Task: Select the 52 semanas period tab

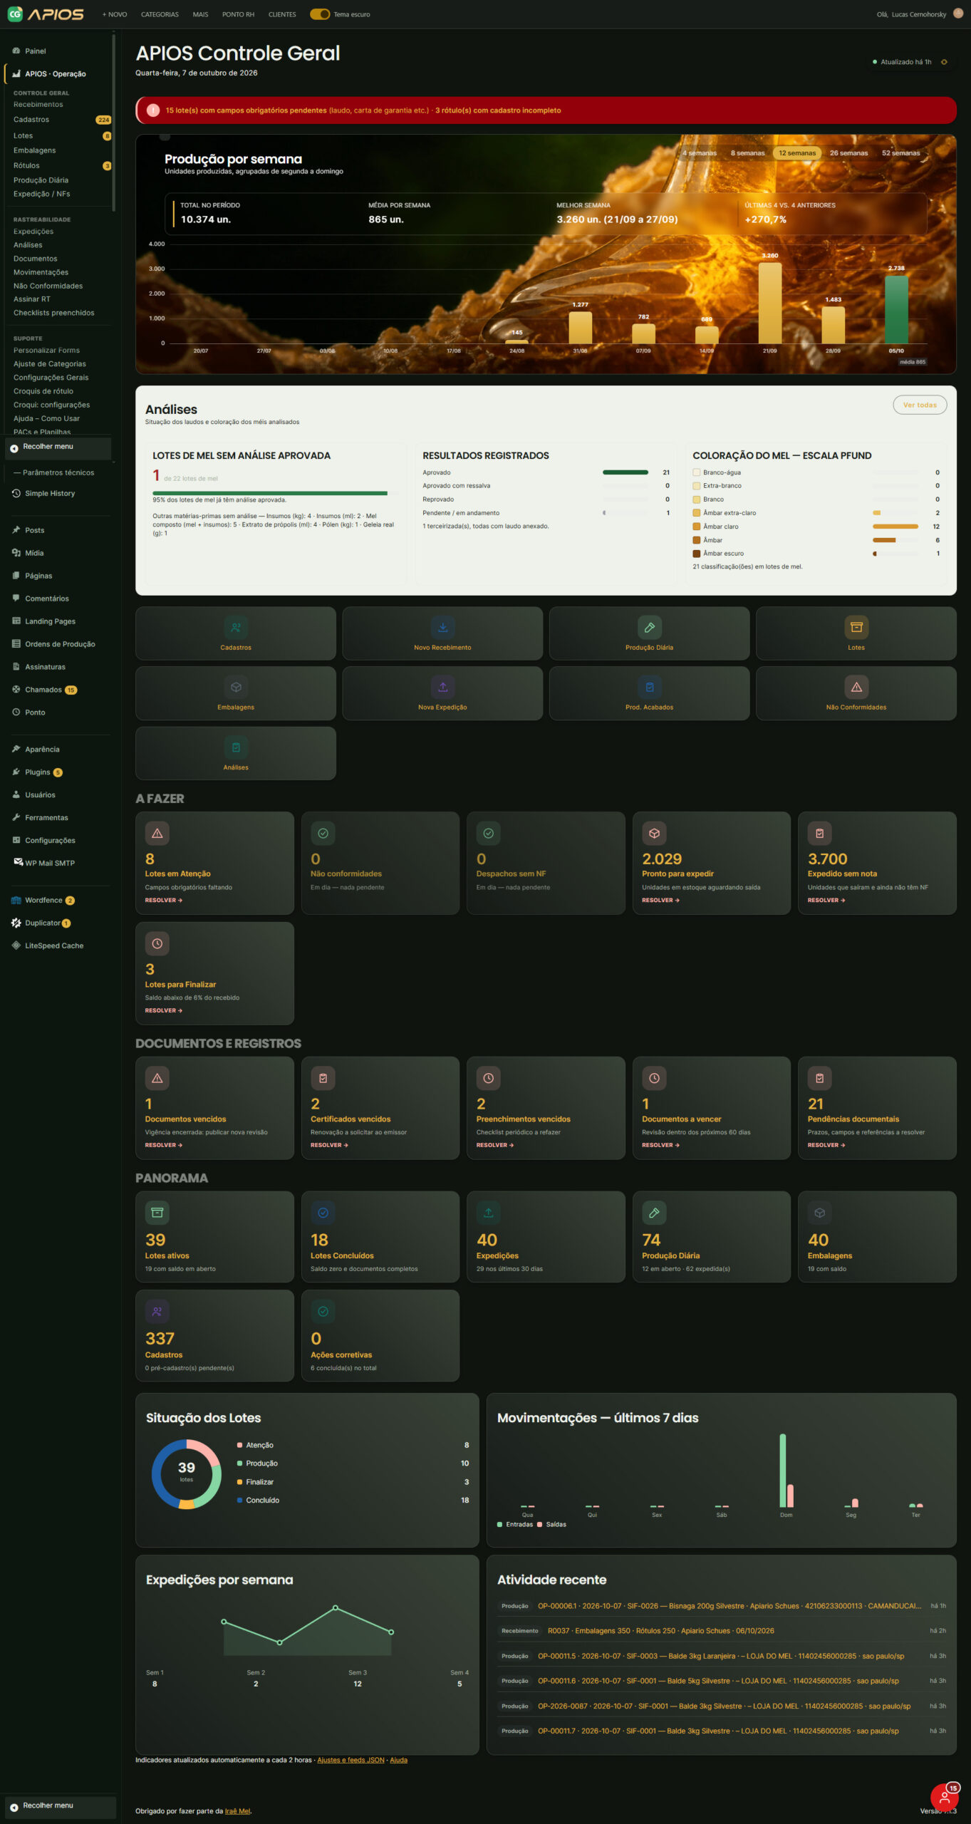Action: point(900,153)
